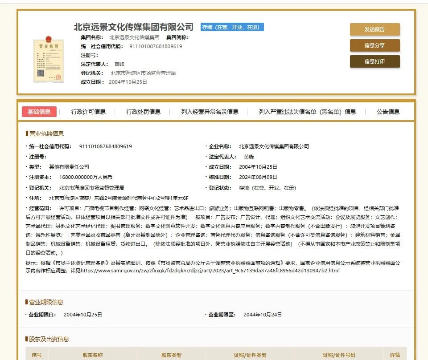The height and width of the screenshot is (360, 428).
Task: Click the 信息分享 share action
Action: point(374,45)
